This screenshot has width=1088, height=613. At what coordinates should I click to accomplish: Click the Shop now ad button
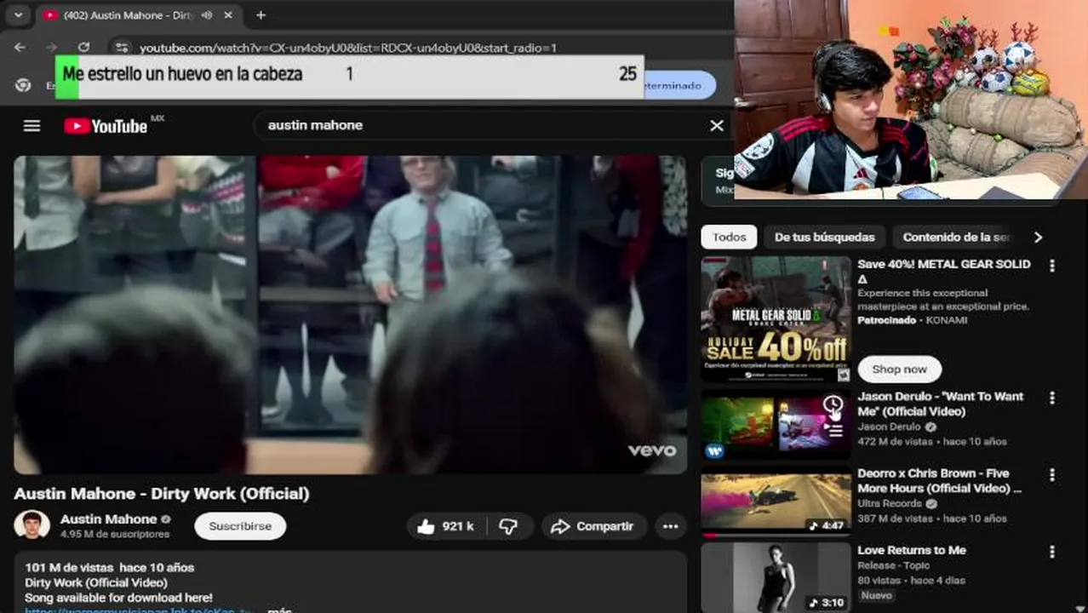899,369
